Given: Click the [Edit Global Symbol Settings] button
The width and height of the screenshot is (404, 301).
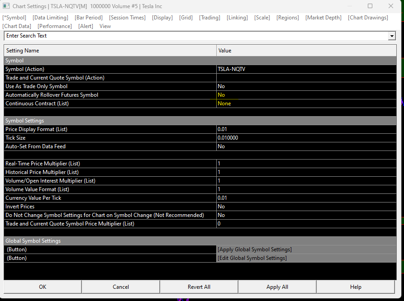Looking at the screenshot, I should [x=306, y=258].
